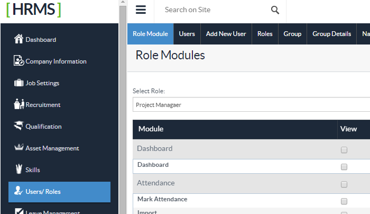
Task: Check View for the white Dashboard module row
Action: pyautogui.click(x=344, y=167)
